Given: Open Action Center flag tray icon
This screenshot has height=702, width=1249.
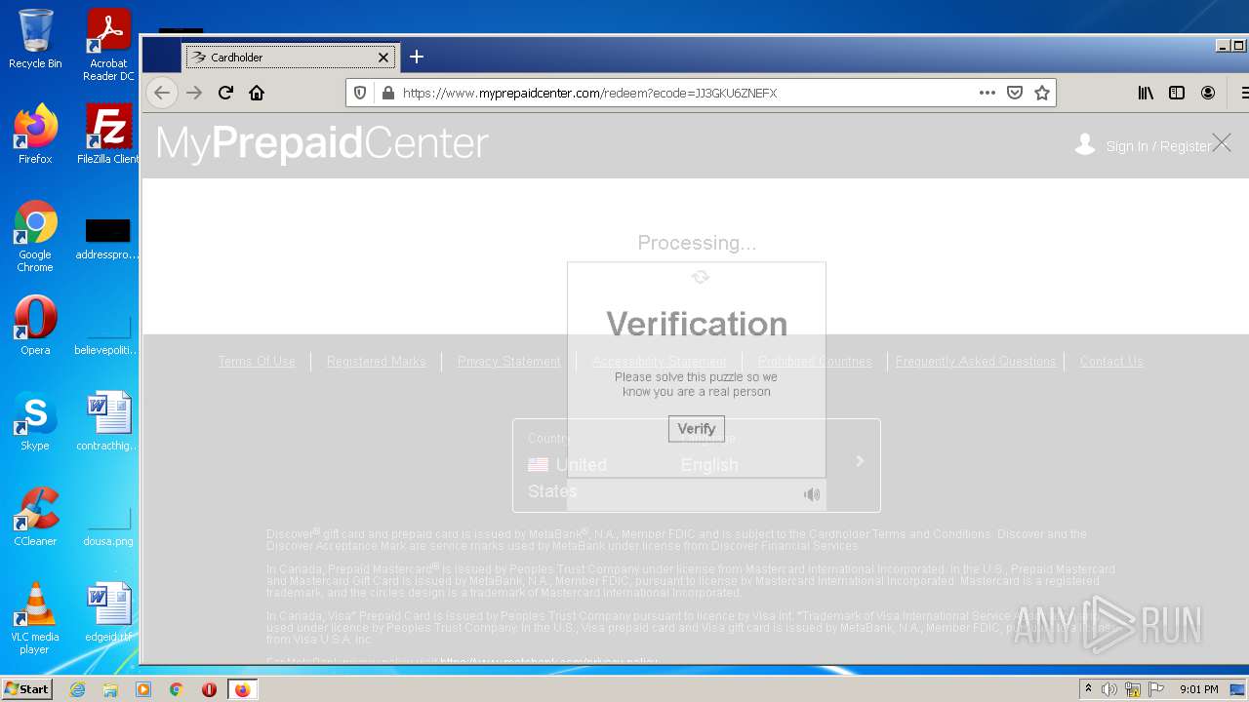Looking at the screenshot, I should [1156, 689].
